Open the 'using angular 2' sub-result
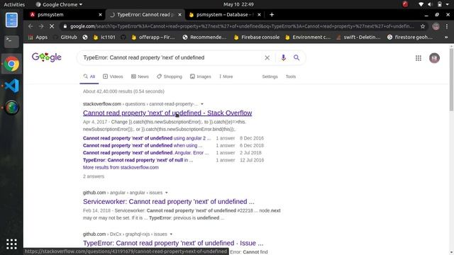The height and width of the screenshot is (255, 454). (x=147, y=138)
